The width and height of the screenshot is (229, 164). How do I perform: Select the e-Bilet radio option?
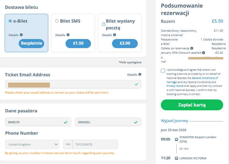coord(10,21)
